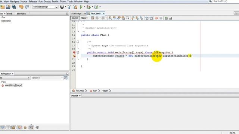This screenshot has width=239, height=134.
Task: Click the Undo toolbar icon
Action: 21,7
